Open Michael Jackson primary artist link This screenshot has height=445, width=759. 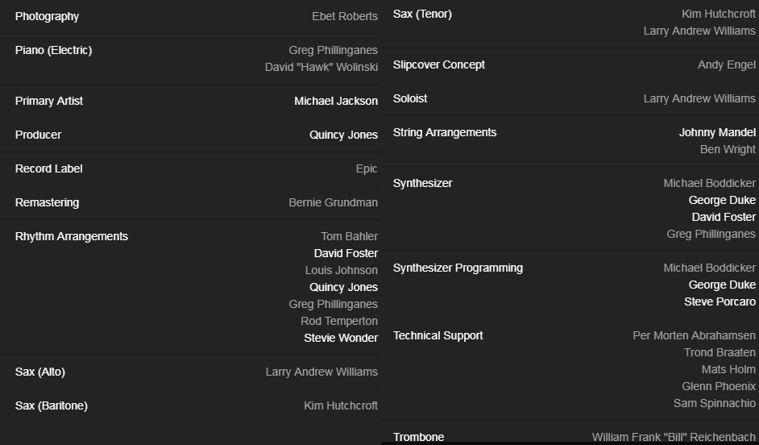(x=335, y=101)
